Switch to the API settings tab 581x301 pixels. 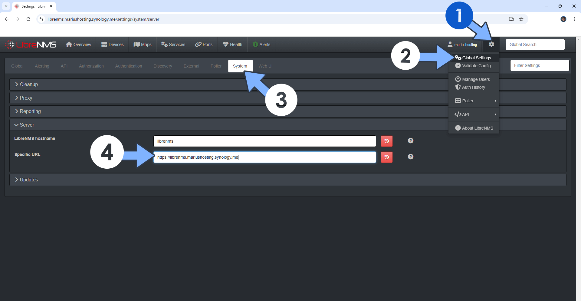64,66
